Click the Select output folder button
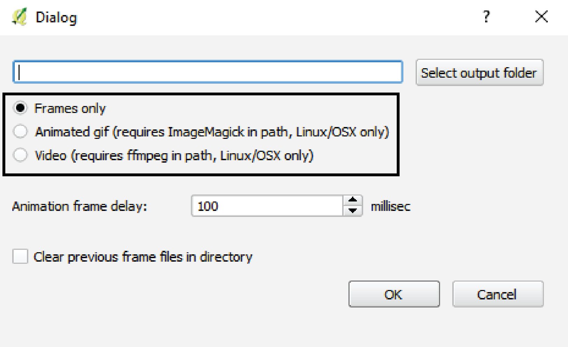 tap(480, 72)
